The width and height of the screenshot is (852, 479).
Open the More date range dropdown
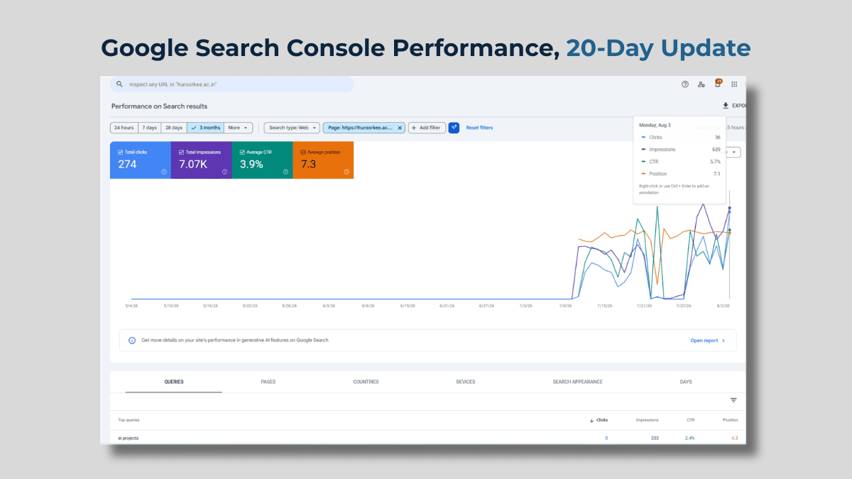238,128
